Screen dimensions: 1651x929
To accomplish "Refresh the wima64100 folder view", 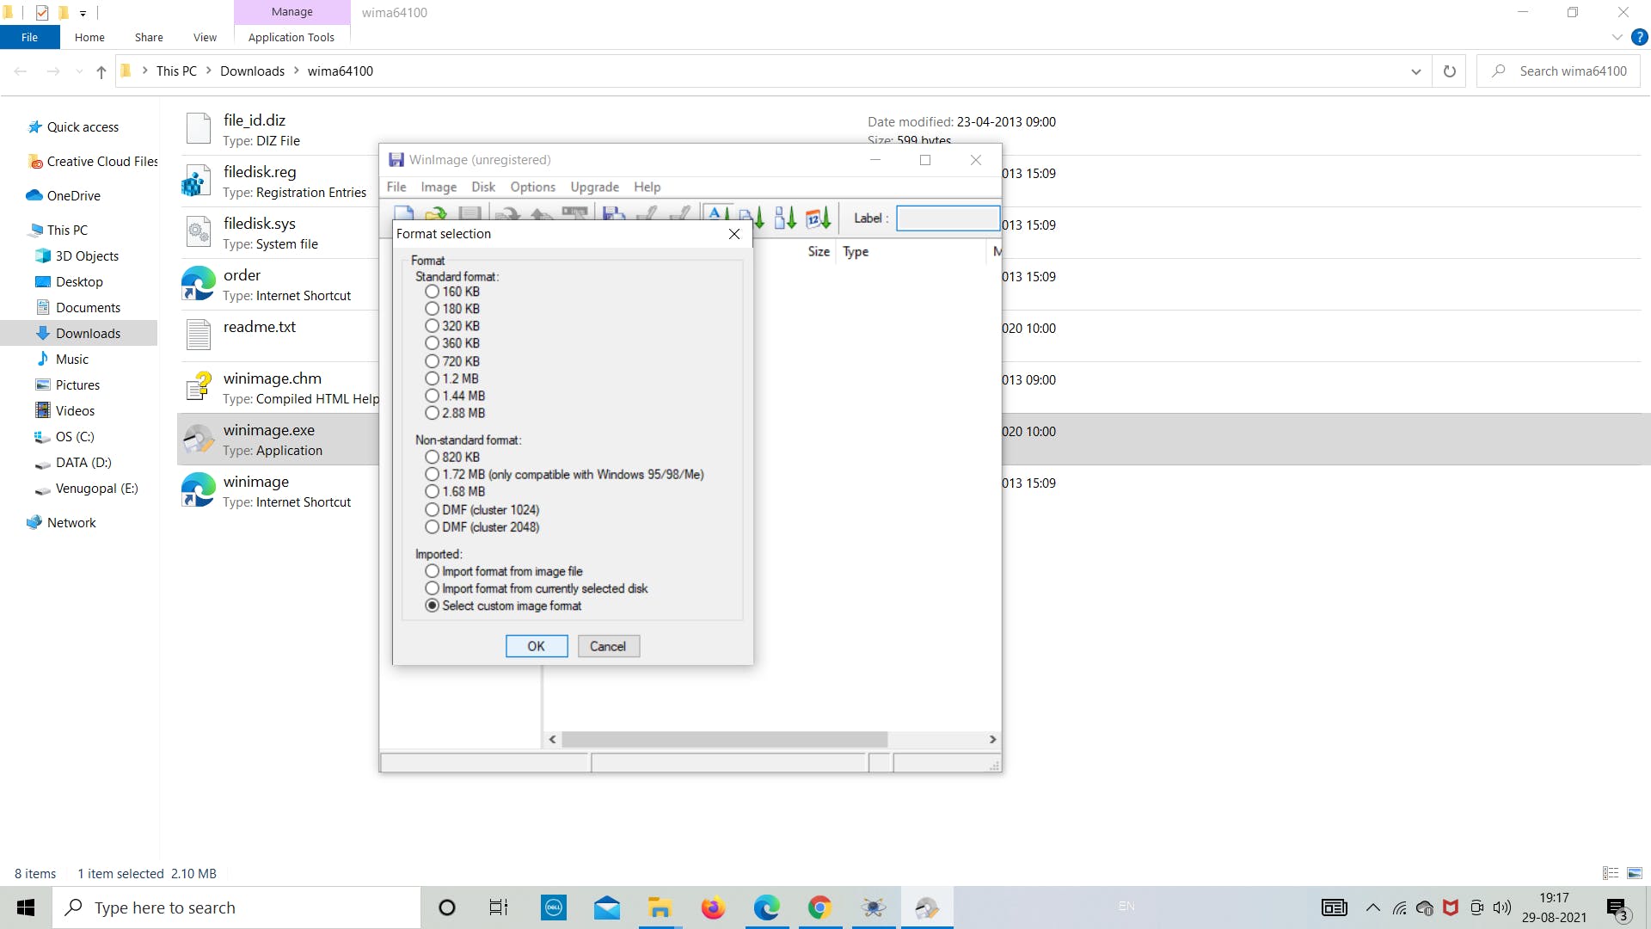I will pos(1450,71).
